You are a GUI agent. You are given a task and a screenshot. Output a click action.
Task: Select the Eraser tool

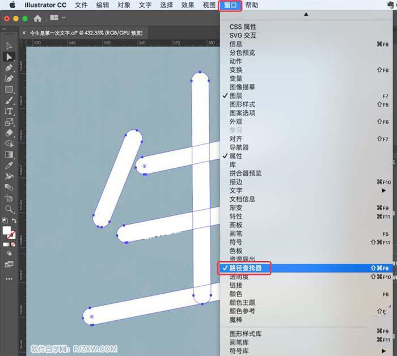tap(9, 133)
